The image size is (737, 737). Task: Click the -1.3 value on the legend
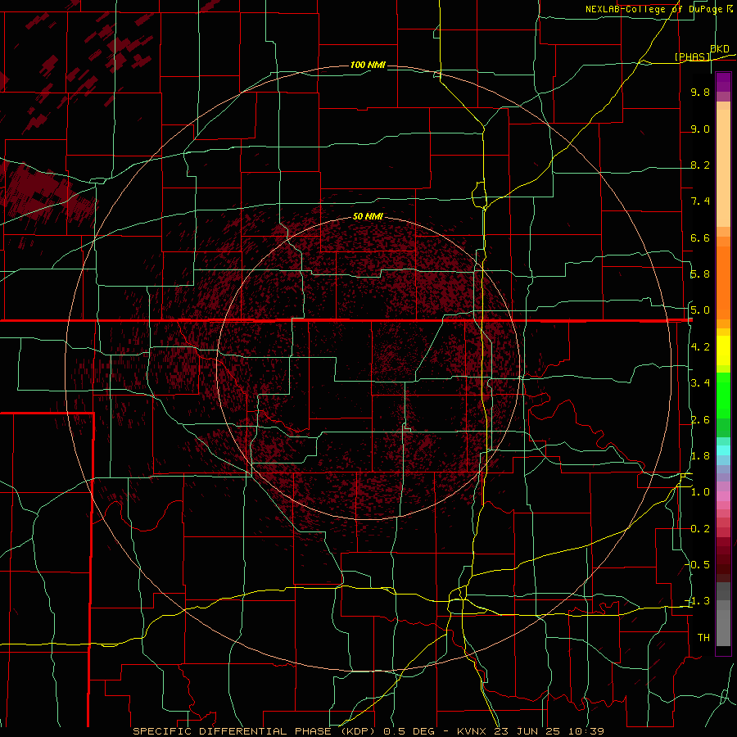click(698, 601)
